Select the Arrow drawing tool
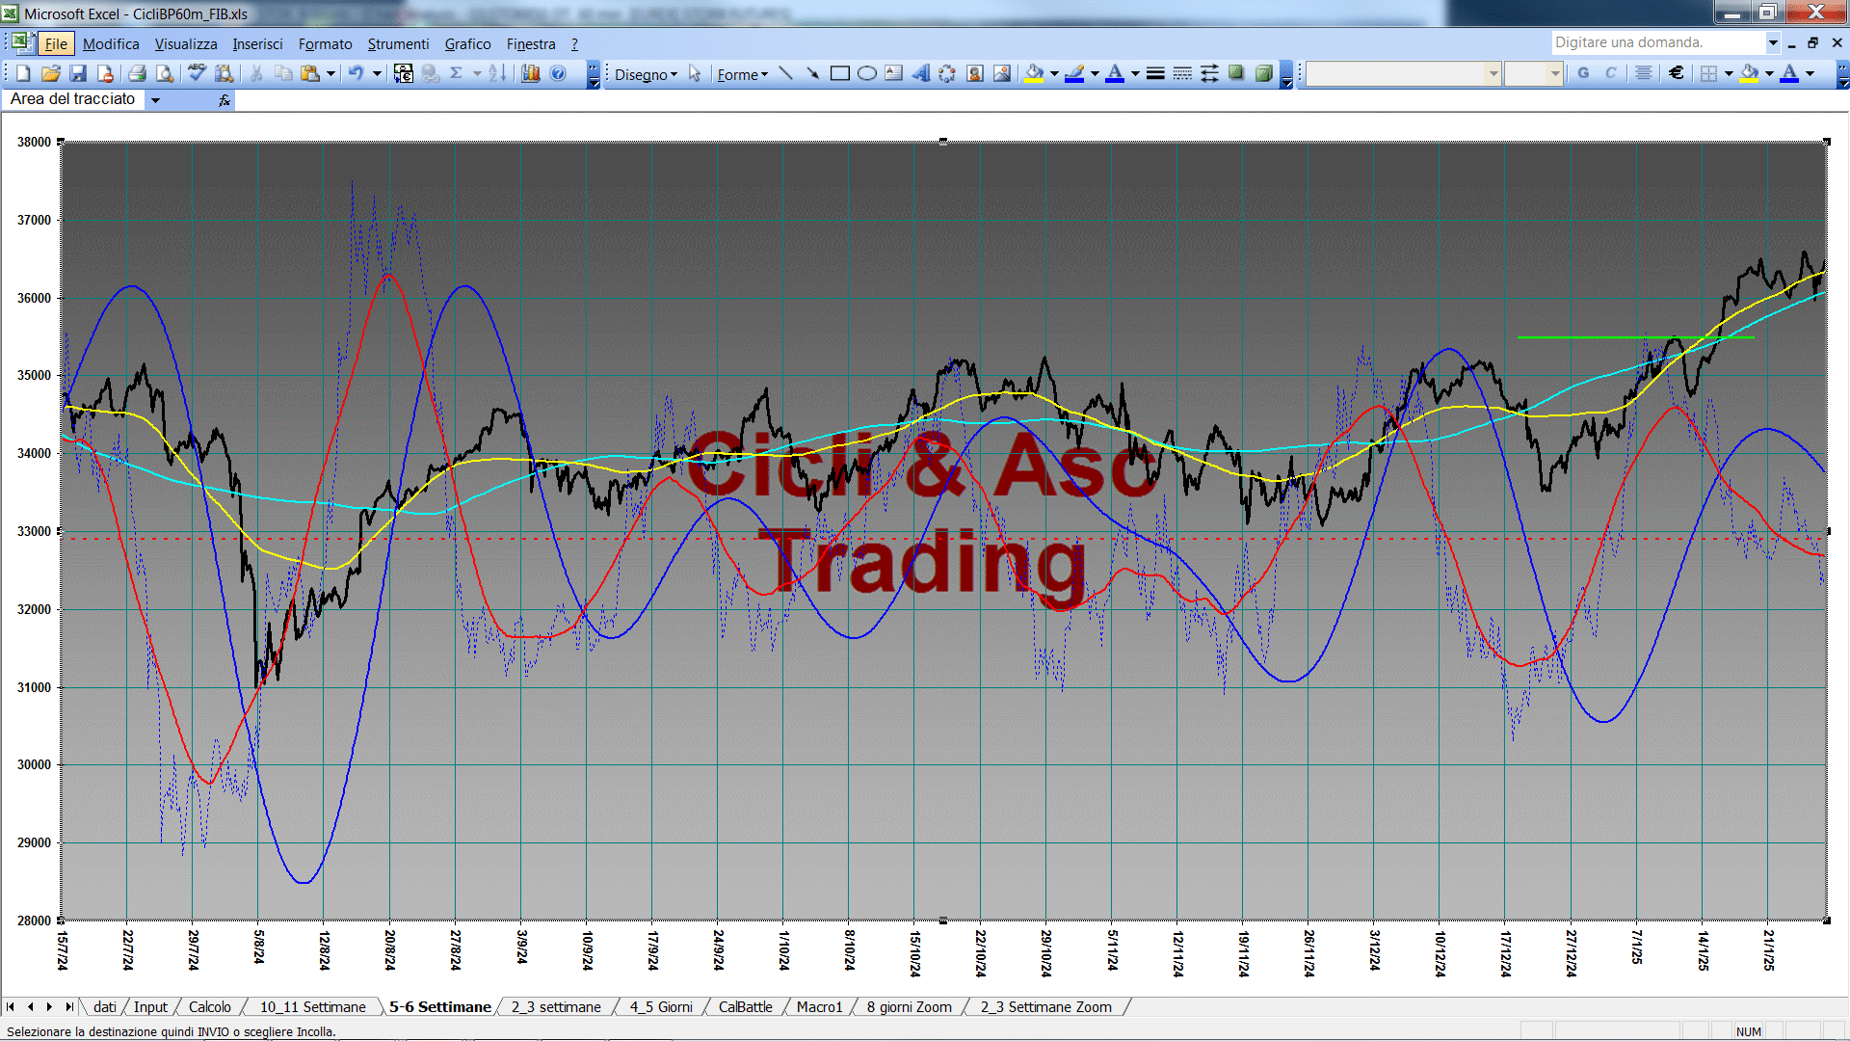 [812, 73]
